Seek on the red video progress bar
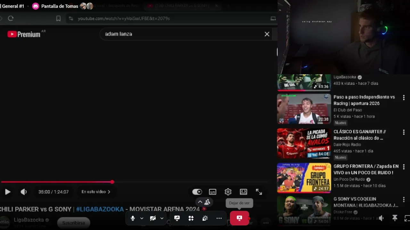The width and height of the screenshot is (410, 230). 134,182
